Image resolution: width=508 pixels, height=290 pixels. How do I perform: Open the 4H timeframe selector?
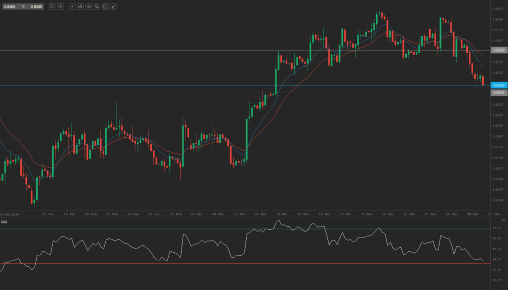click(x=72, y=6)
